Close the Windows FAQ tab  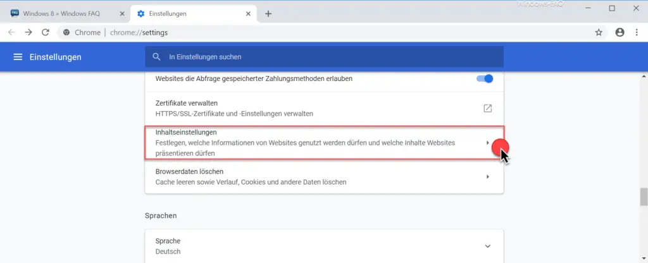pyautogui.click(x=122, y=14)
